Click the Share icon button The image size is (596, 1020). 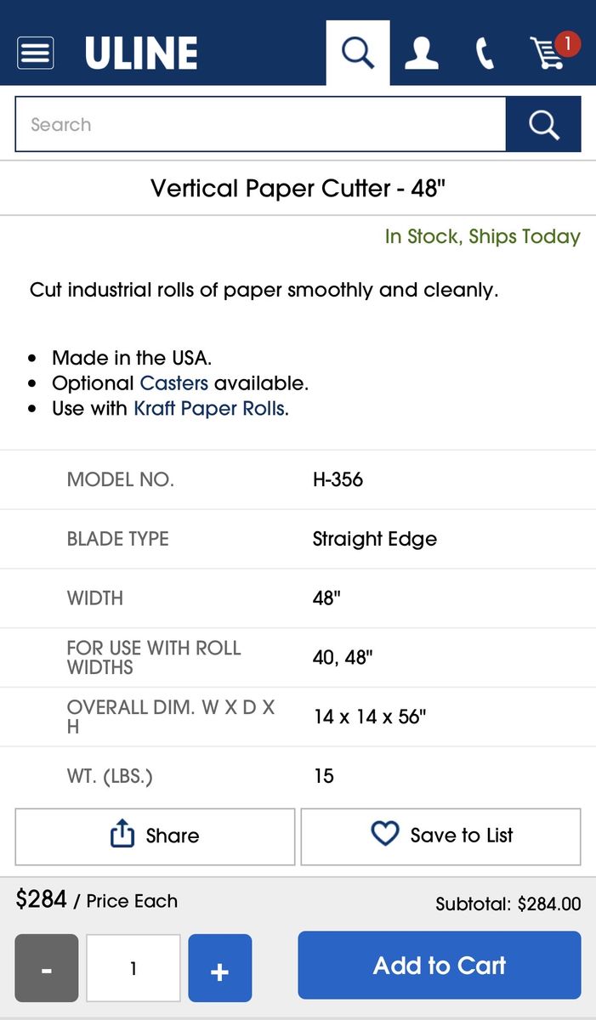click(x=155, y=836)
